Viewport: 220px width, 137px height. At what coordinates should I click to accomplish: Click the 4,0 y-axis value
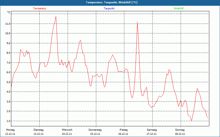click(x=8, y=92)
